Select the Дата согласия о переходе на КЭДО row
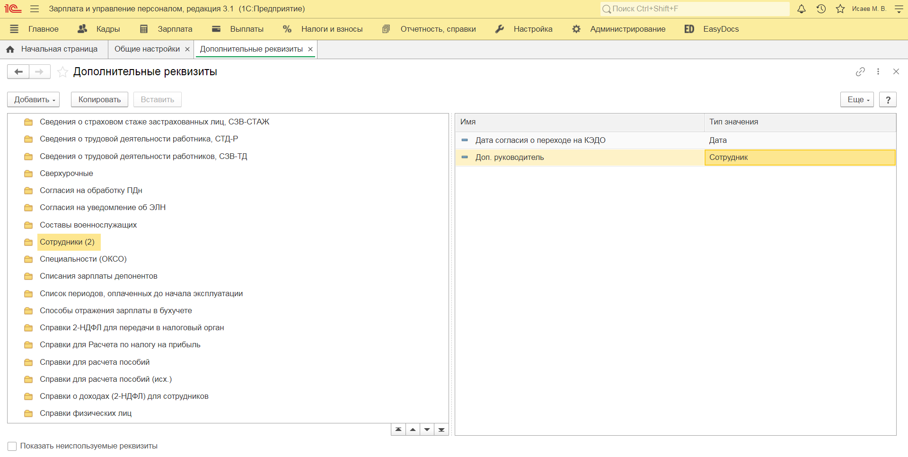The image size is (908, 457). (x=540, y=141)
